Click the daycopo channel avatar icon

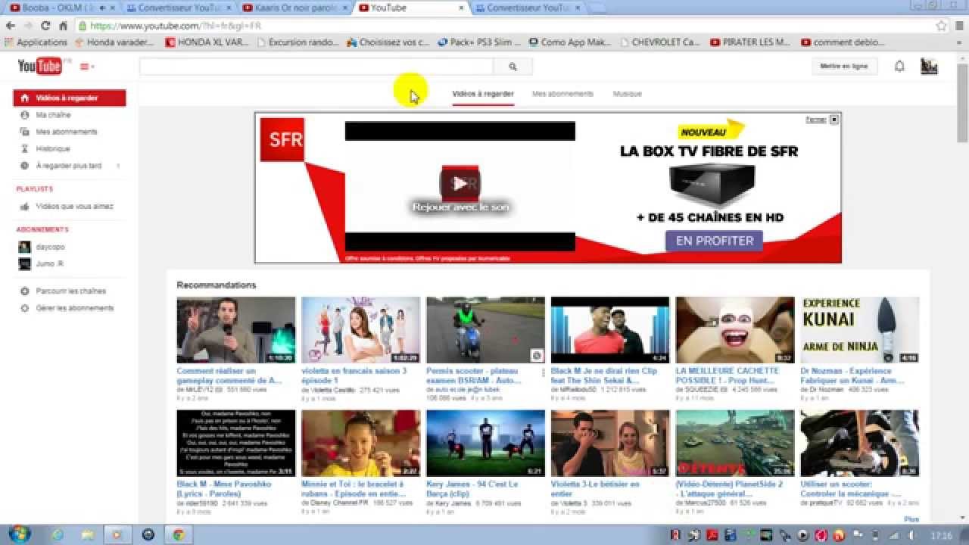pos(24,247)
